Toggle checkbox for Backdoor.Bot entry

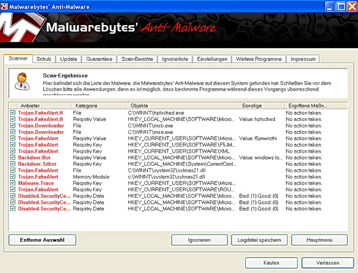[13, 157]
